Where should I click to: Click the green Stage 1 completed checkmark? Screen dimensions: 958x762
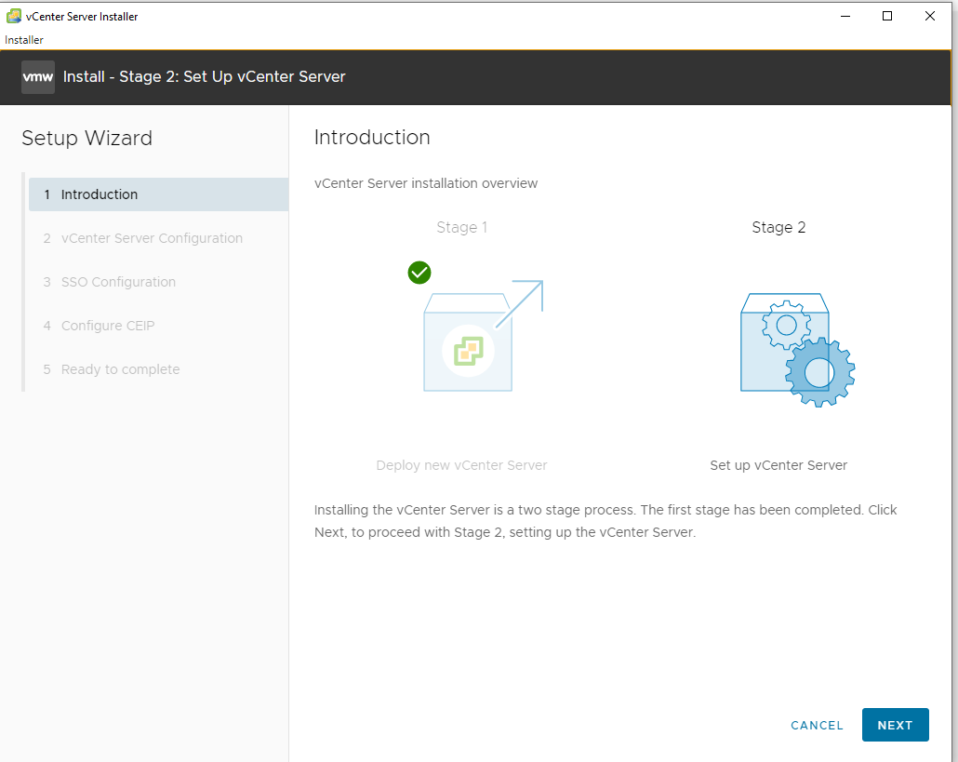point(419,273)
